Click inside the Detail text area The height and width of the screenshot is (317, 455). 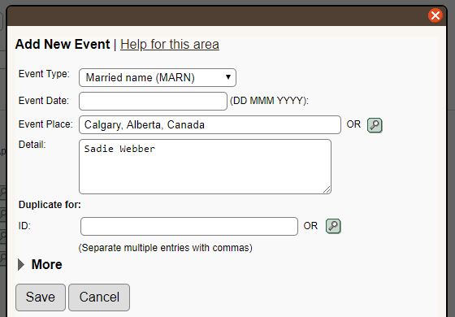pyautogui.click(x=205, y=167)
